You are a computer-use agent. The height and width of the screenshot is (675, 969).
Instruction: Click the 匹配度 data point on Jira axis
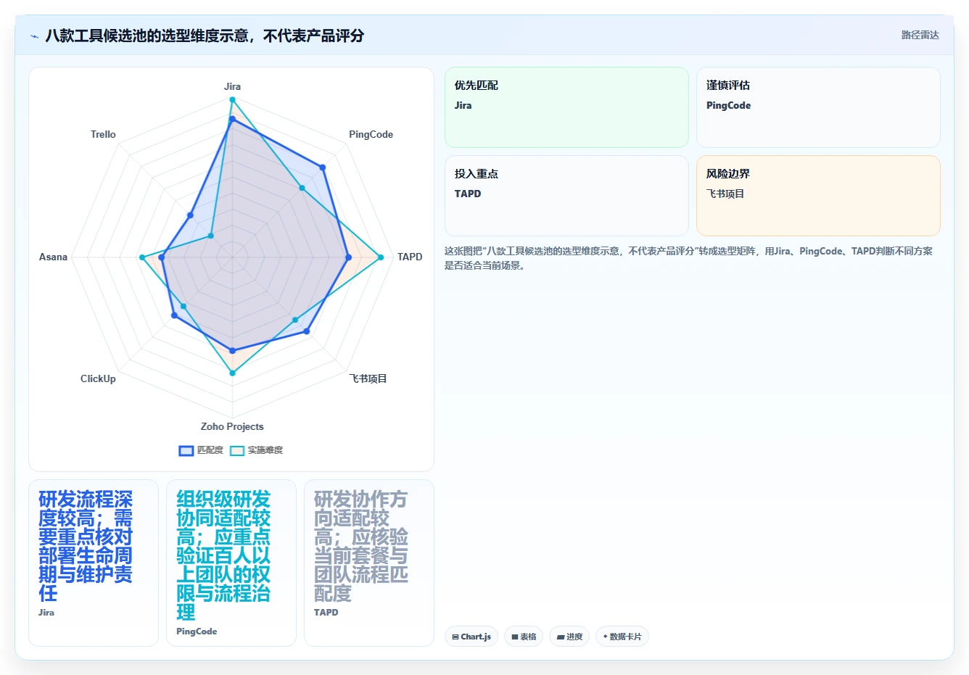tap(232, 119)
